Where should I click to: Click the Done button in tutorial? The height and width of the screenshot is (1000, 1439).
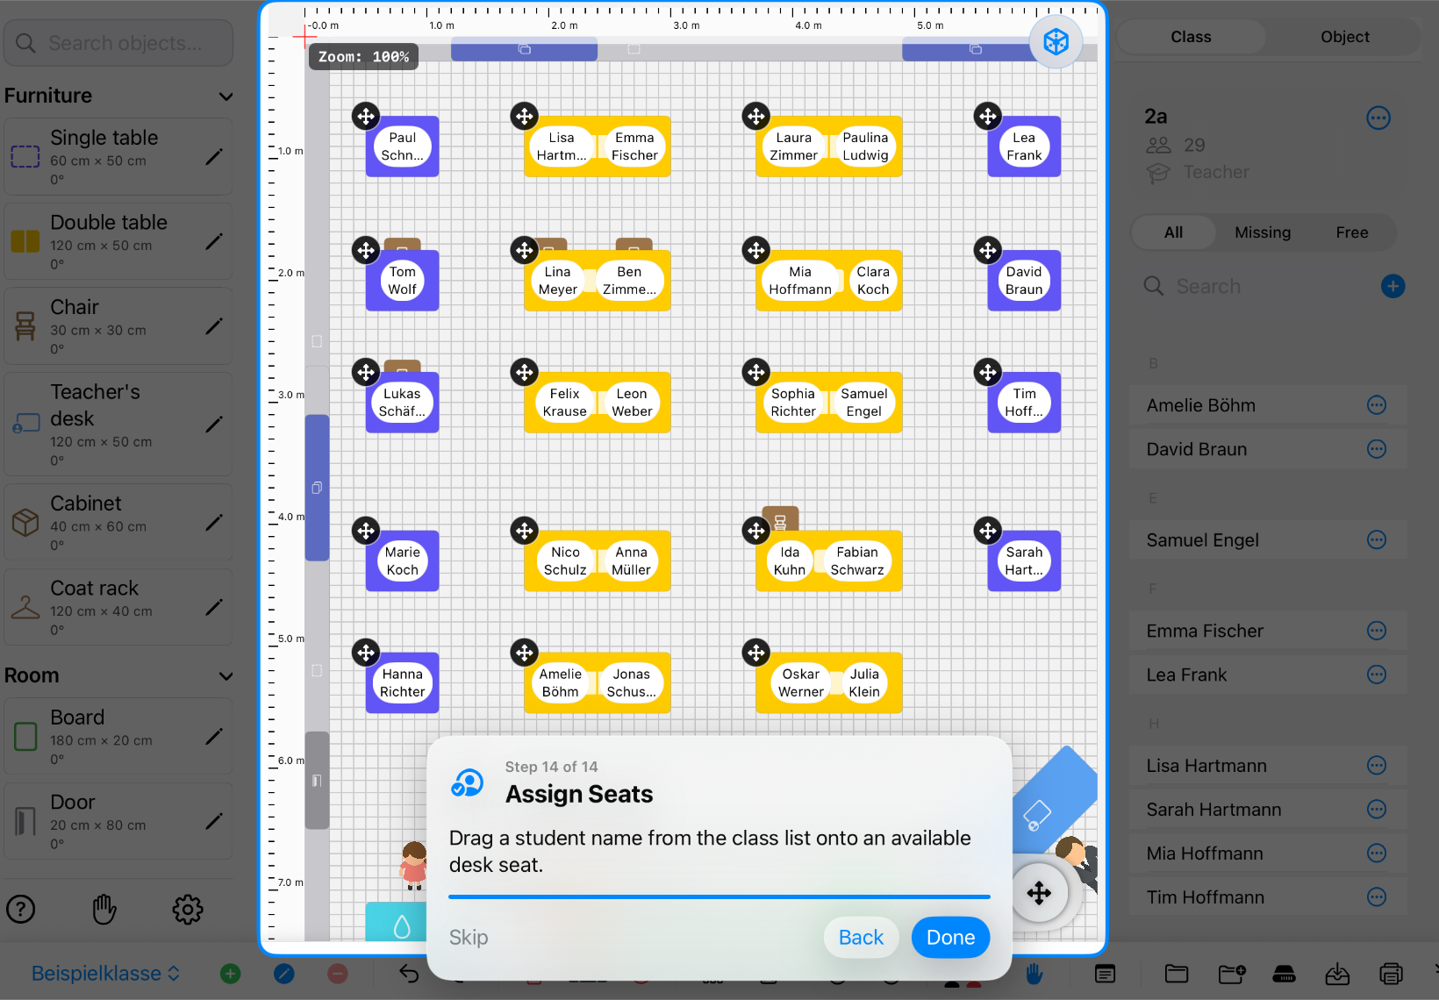(x=950, y=938)
